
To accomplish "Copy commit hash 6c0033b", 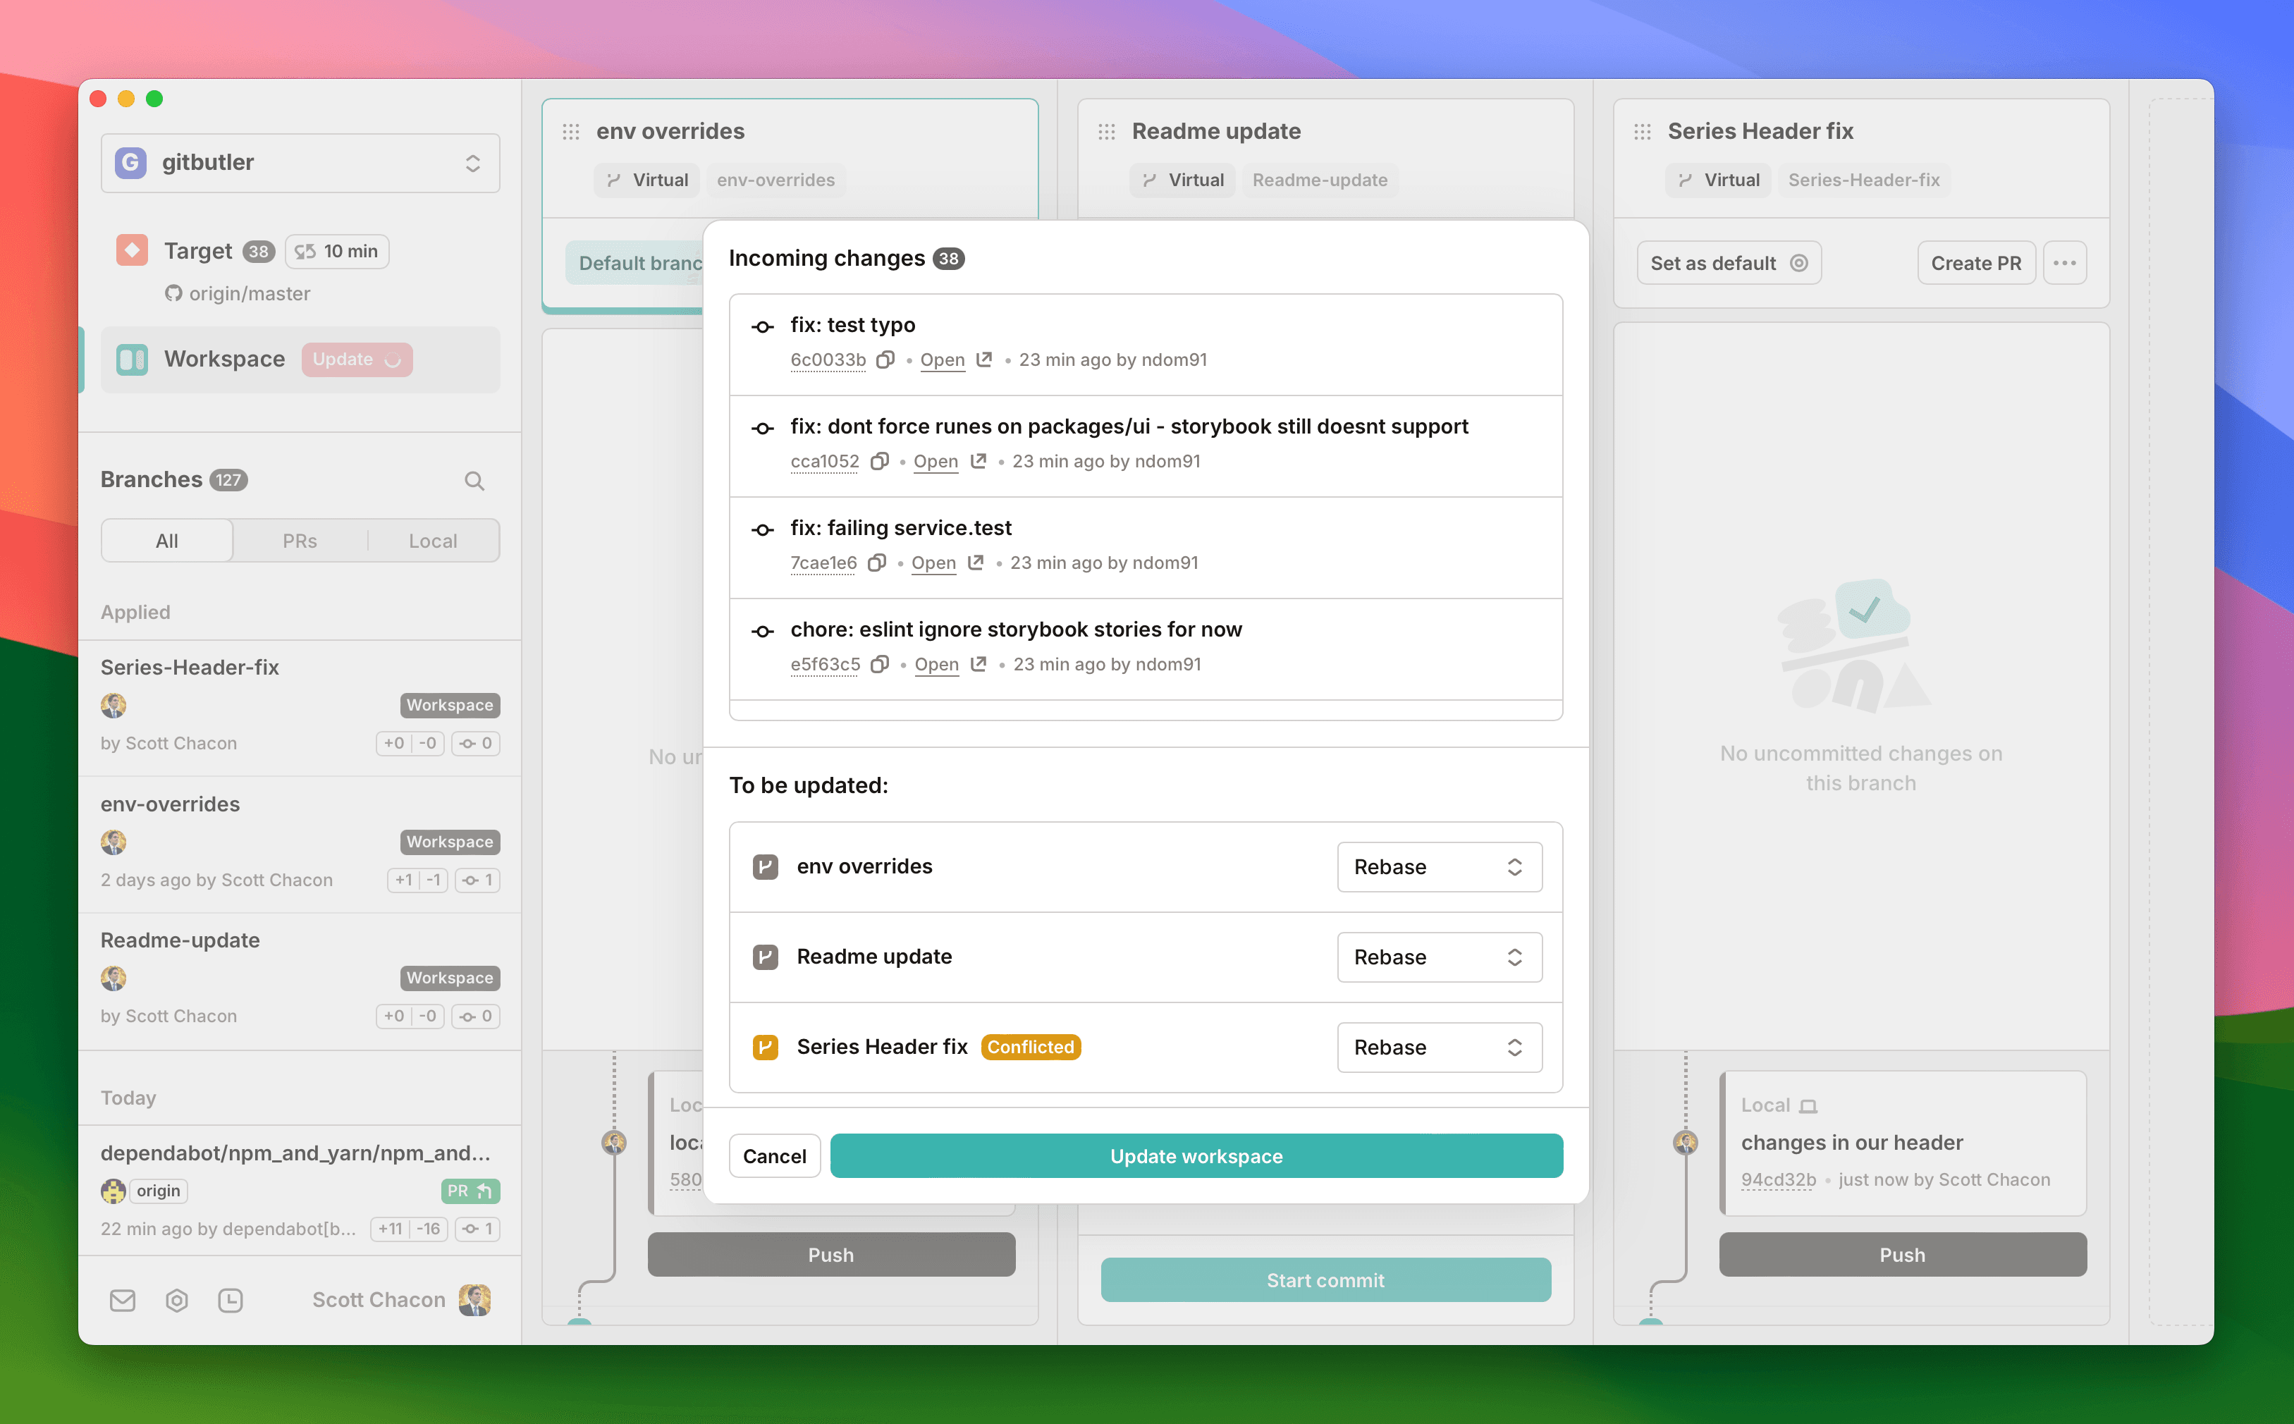I will pos(884,360).
